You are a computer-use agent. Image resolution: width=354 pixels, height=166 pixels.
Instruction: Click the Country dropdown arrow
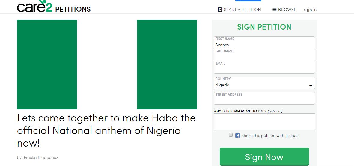311,86
